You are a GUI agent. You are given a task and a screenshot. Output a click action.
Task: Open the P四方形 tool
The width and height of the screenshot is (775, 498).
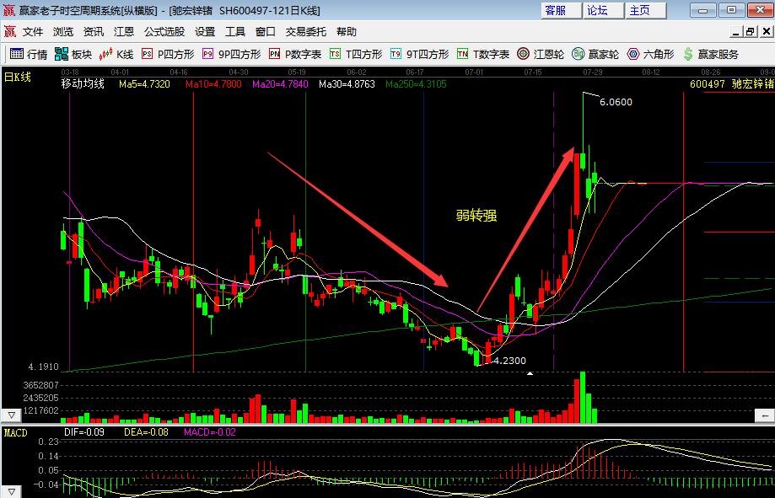point(168,54)
